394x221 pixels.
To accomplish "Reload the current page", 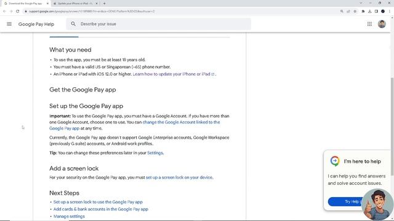I will [x=18, y=11].
